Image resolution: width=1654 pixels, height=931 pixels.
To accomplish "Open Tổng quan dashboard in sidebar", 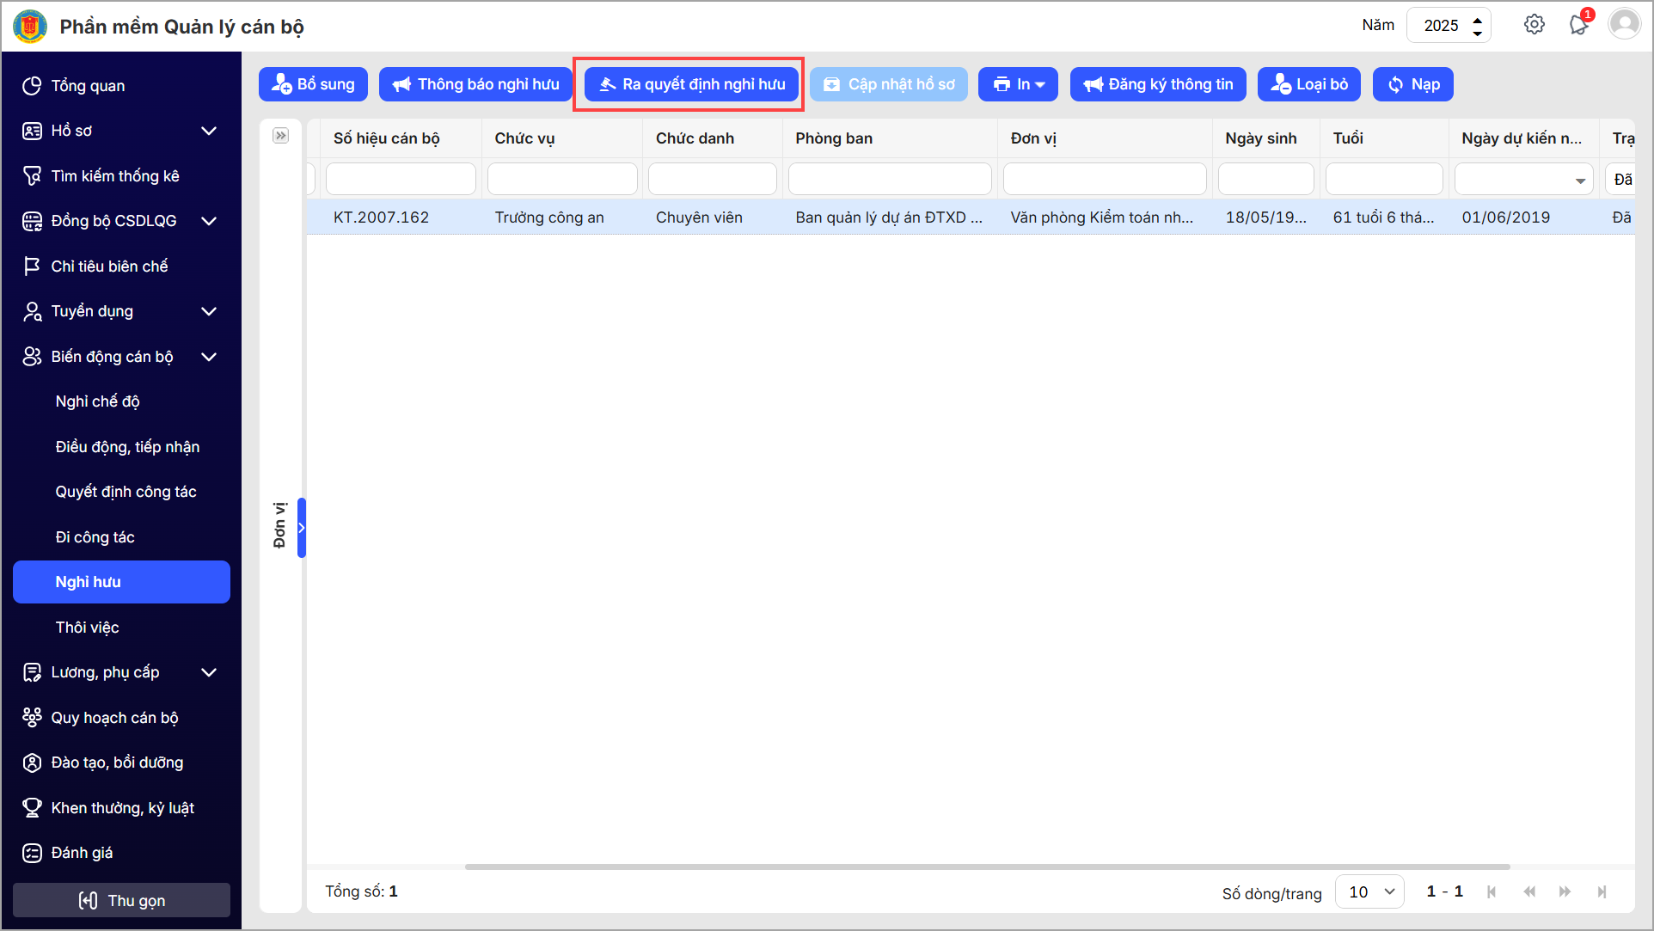I will point(88,86).
